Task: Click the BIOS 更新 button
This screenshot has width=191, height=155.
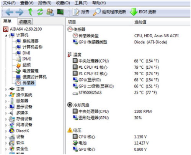Action: pos(143,12)
